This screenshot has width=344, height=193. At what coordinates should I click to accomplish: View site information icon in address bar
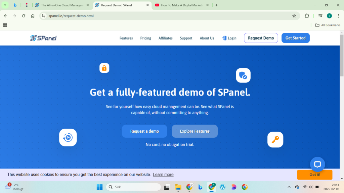[44, 16]
